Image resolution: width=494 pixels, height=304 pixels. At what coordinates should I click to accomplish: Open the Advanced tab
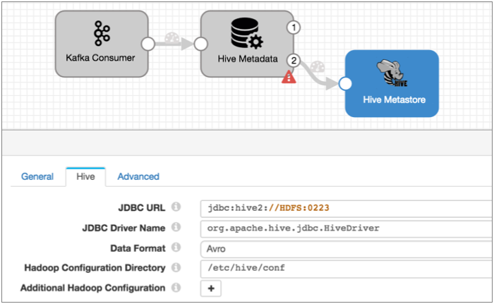tap(138, 176)
